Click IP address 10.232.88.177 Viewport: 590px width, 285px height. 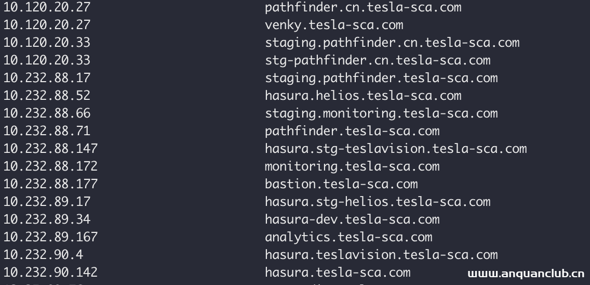coord(50,184)
